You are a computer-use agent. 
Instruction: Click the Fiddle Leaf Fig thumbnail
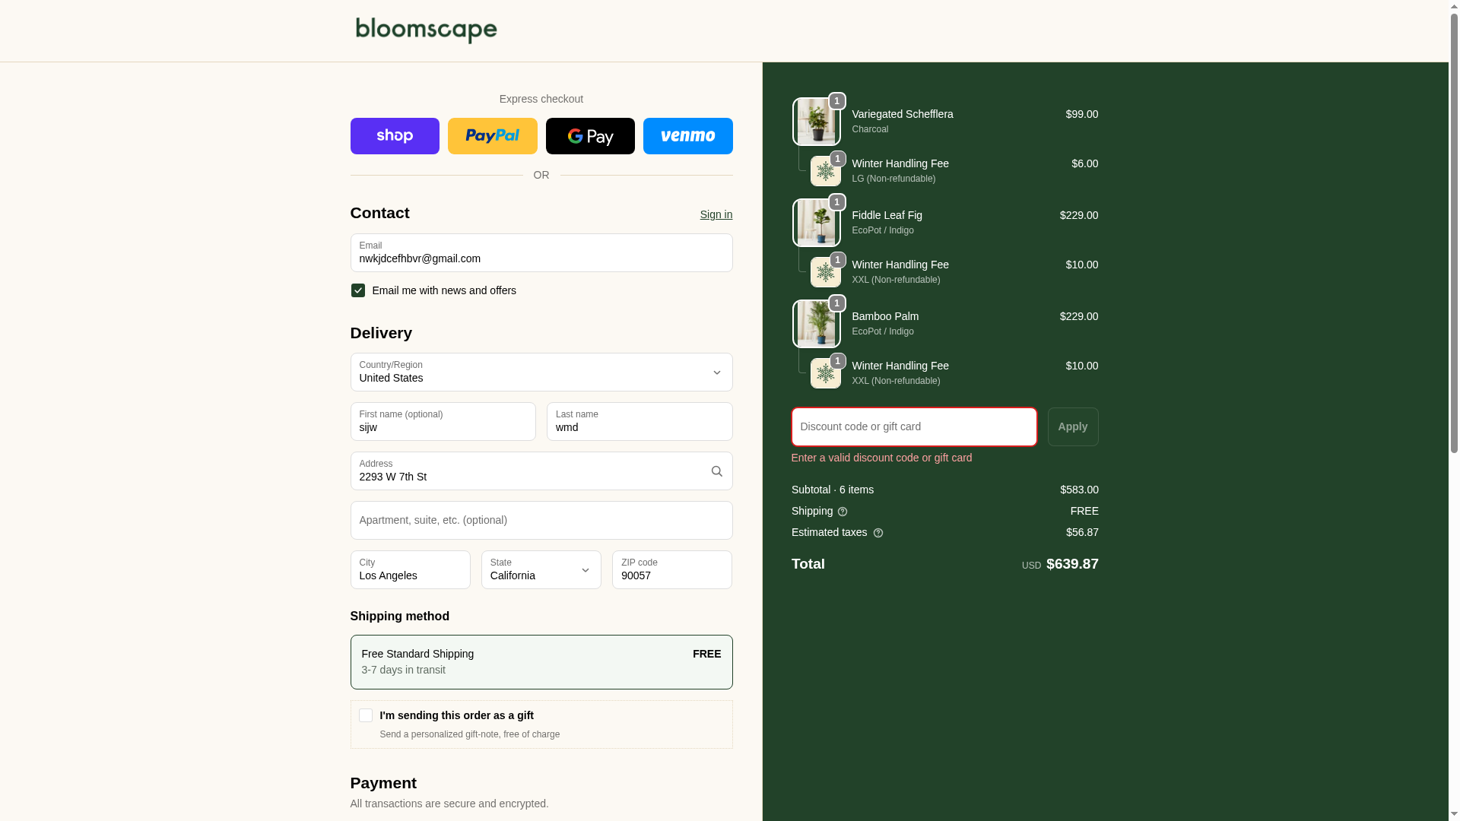[x=816, y=223]
